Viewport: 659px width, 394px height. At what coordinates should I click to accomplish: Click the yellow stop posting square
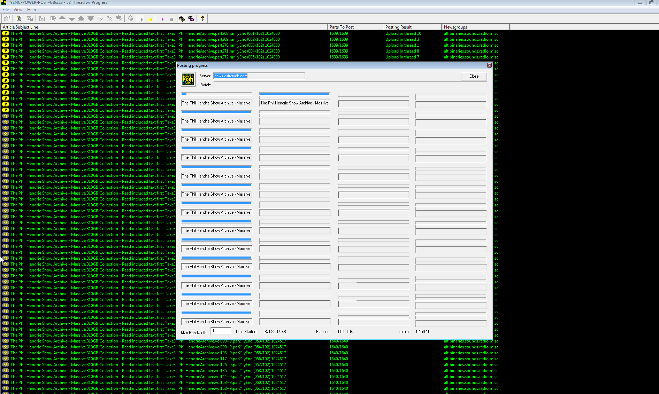(x=151, y=20)
